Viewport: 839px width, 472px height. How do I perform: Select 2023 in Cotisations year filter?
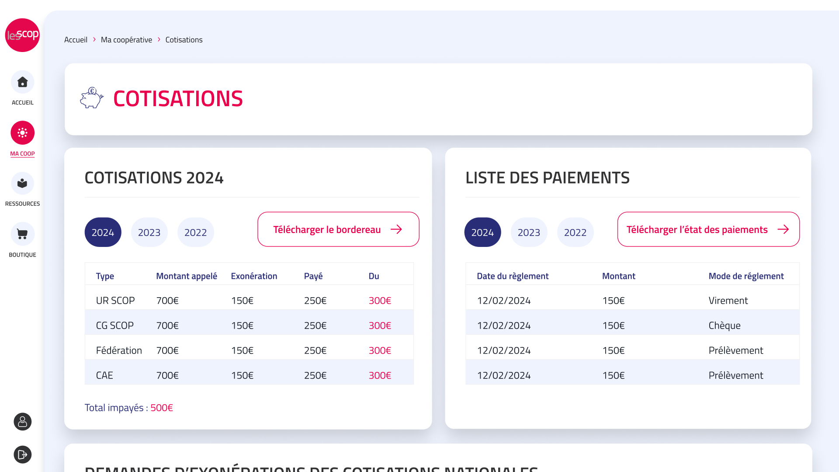[149, 233]
